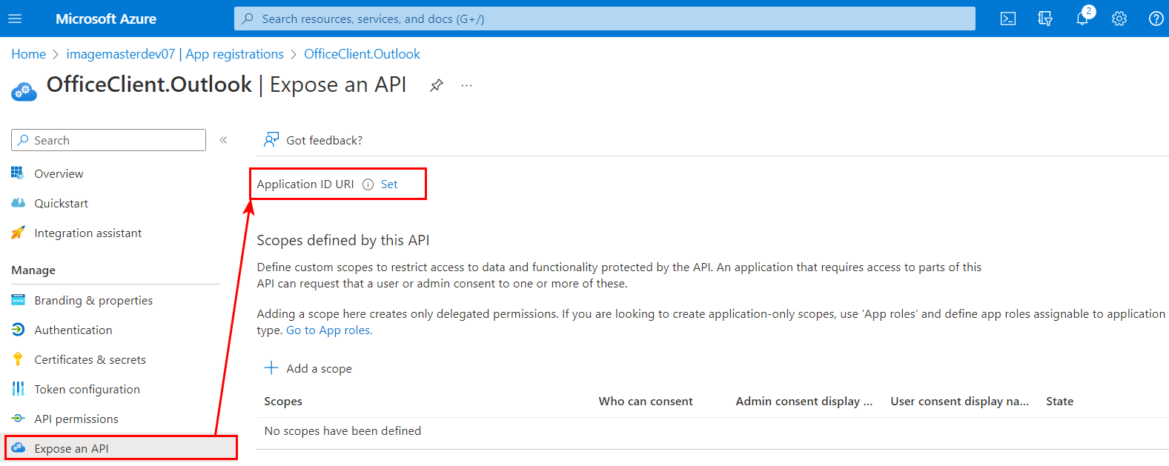The width and height of the screenshot is (1169, 466).
Task: Set the Application ID URI
Action: (389, 184)
